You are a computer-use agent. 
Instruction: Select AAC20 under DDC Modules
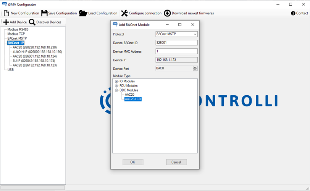[129, 95]
